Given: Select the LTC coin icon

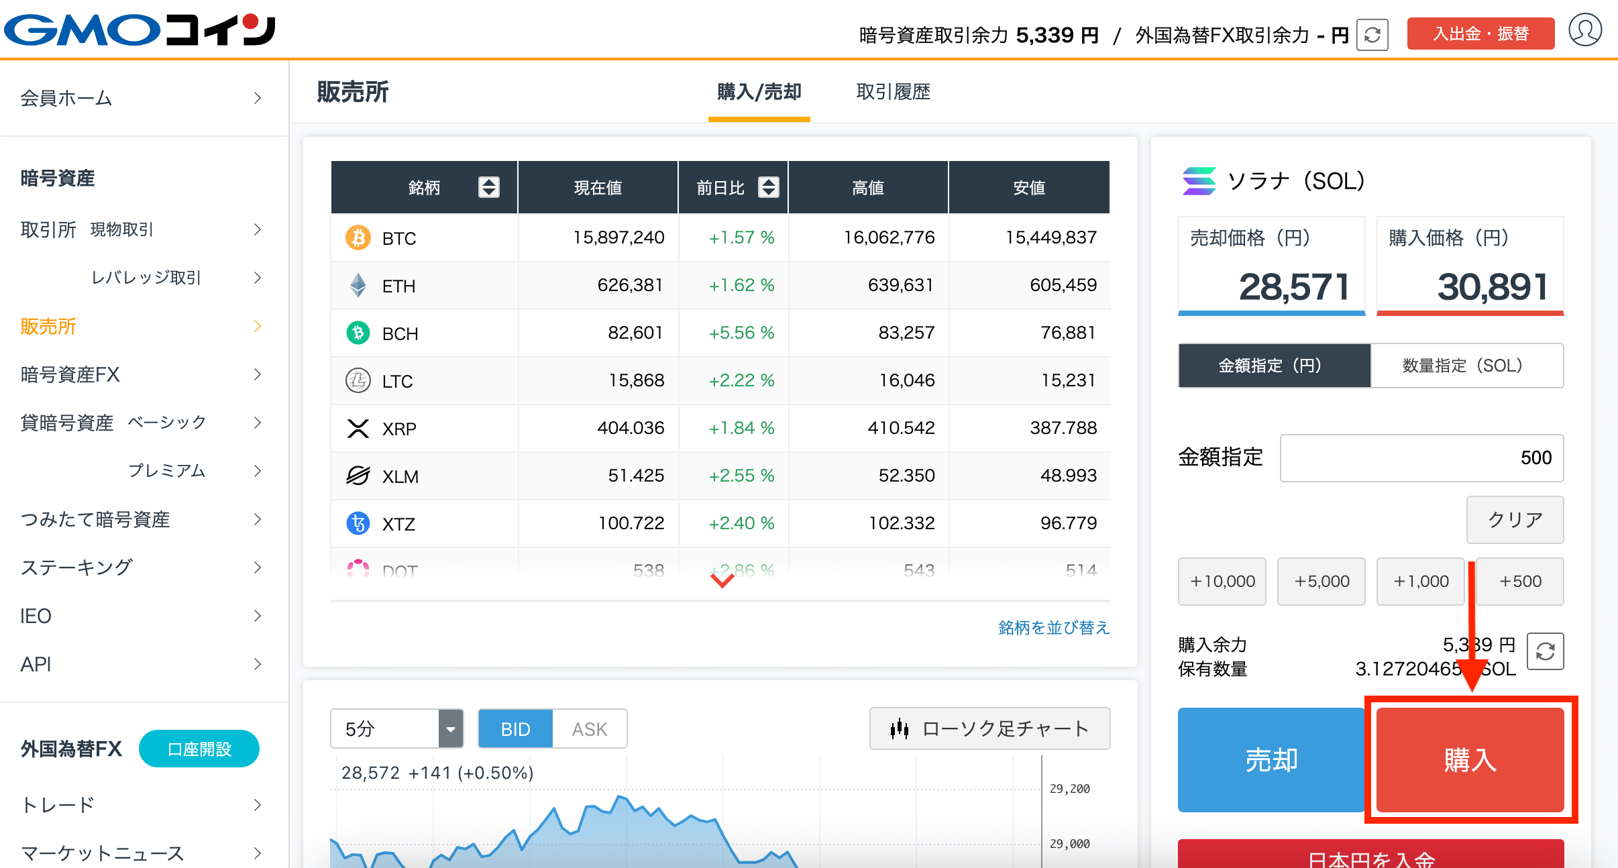Looking at the screenshot, I should click(358, 380).
